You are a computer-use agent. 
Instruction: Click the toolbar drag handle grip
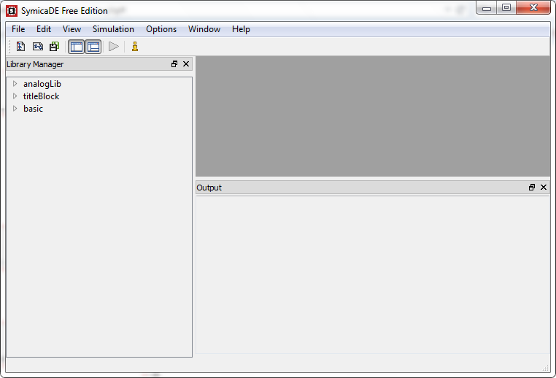pos(9,47)
